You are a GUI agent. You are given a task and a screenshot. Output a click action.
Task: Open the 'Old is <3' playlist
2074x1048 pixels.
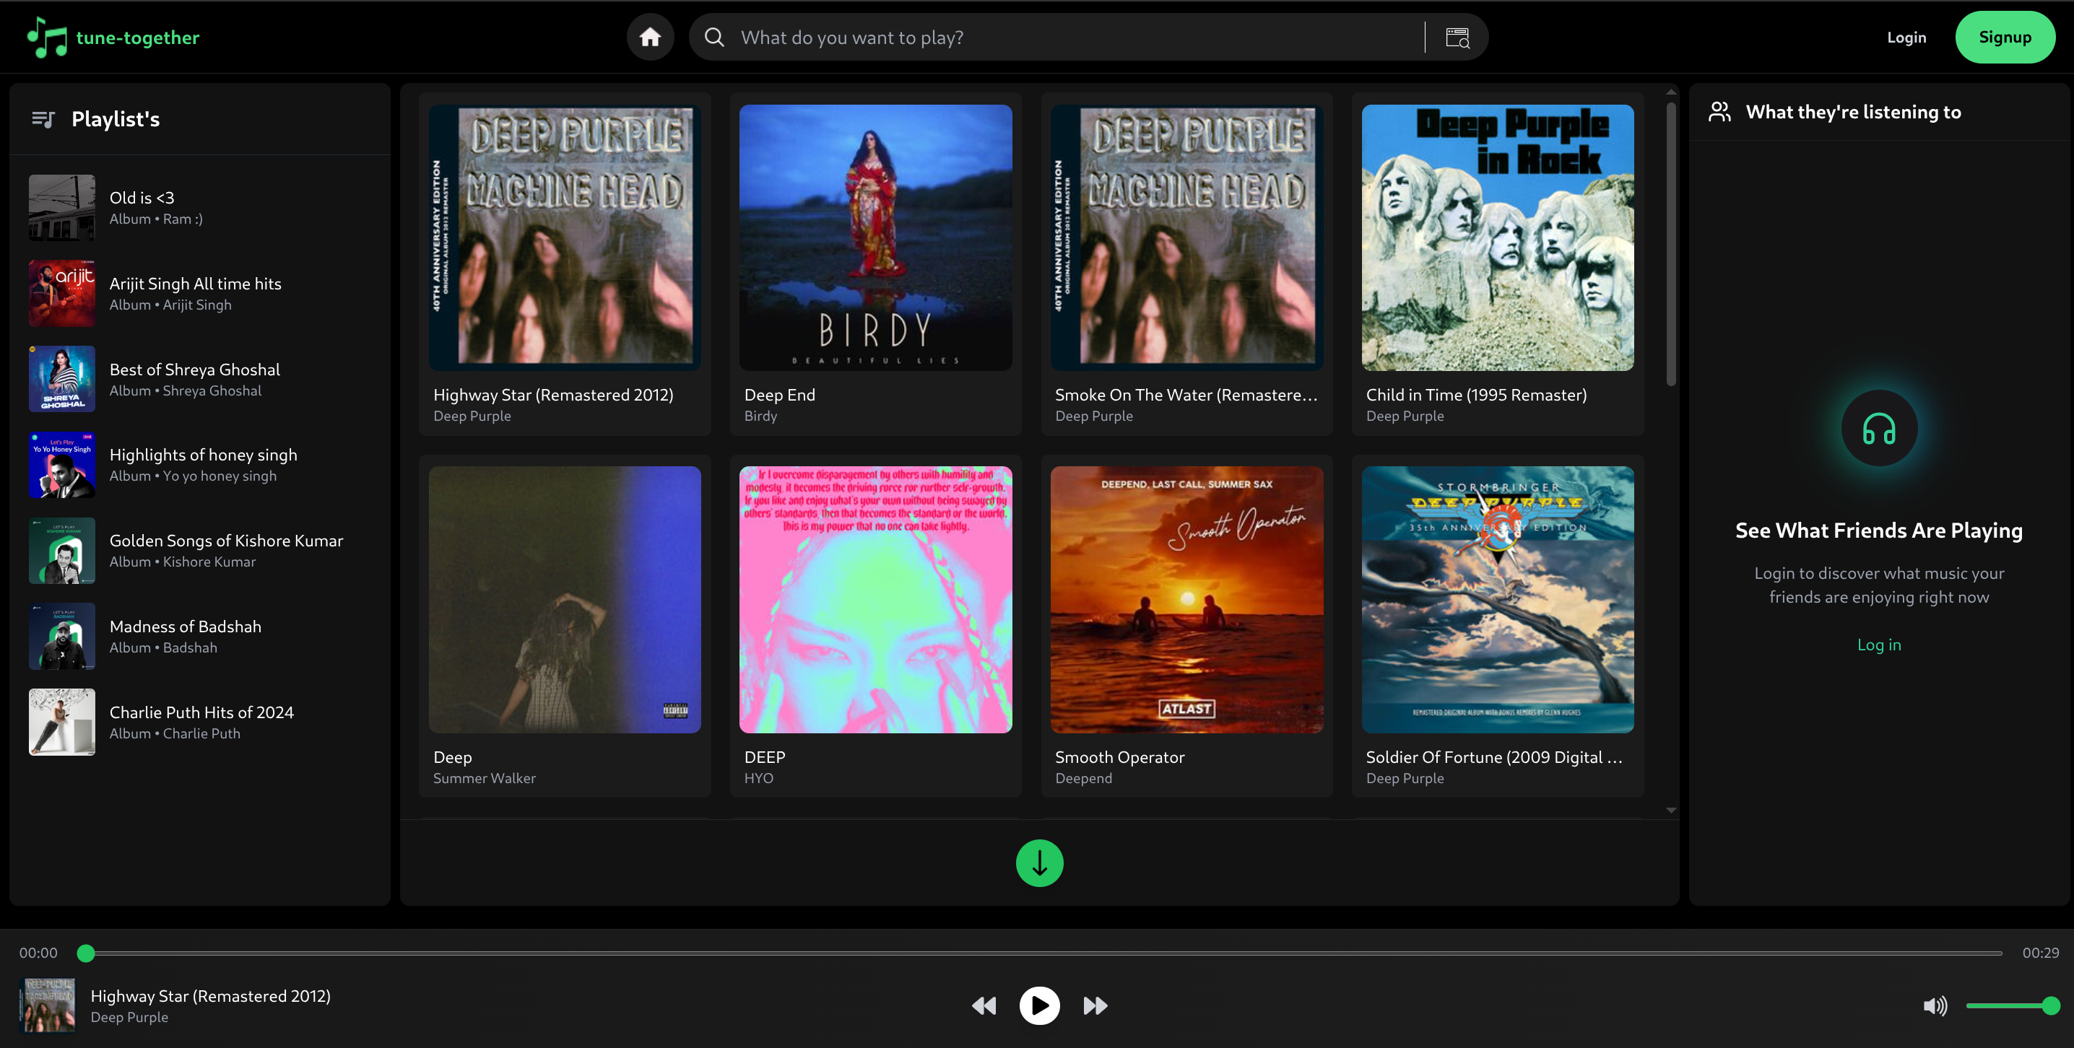(x=199, y=208)
